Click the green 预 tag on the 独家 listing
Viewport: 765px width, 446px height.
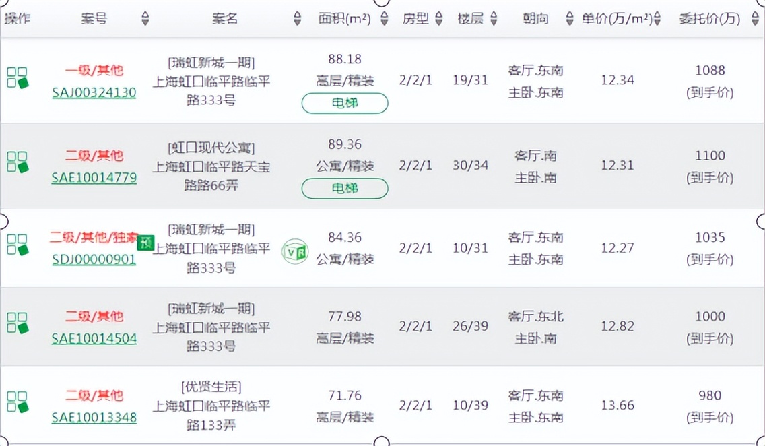point(145,243)
